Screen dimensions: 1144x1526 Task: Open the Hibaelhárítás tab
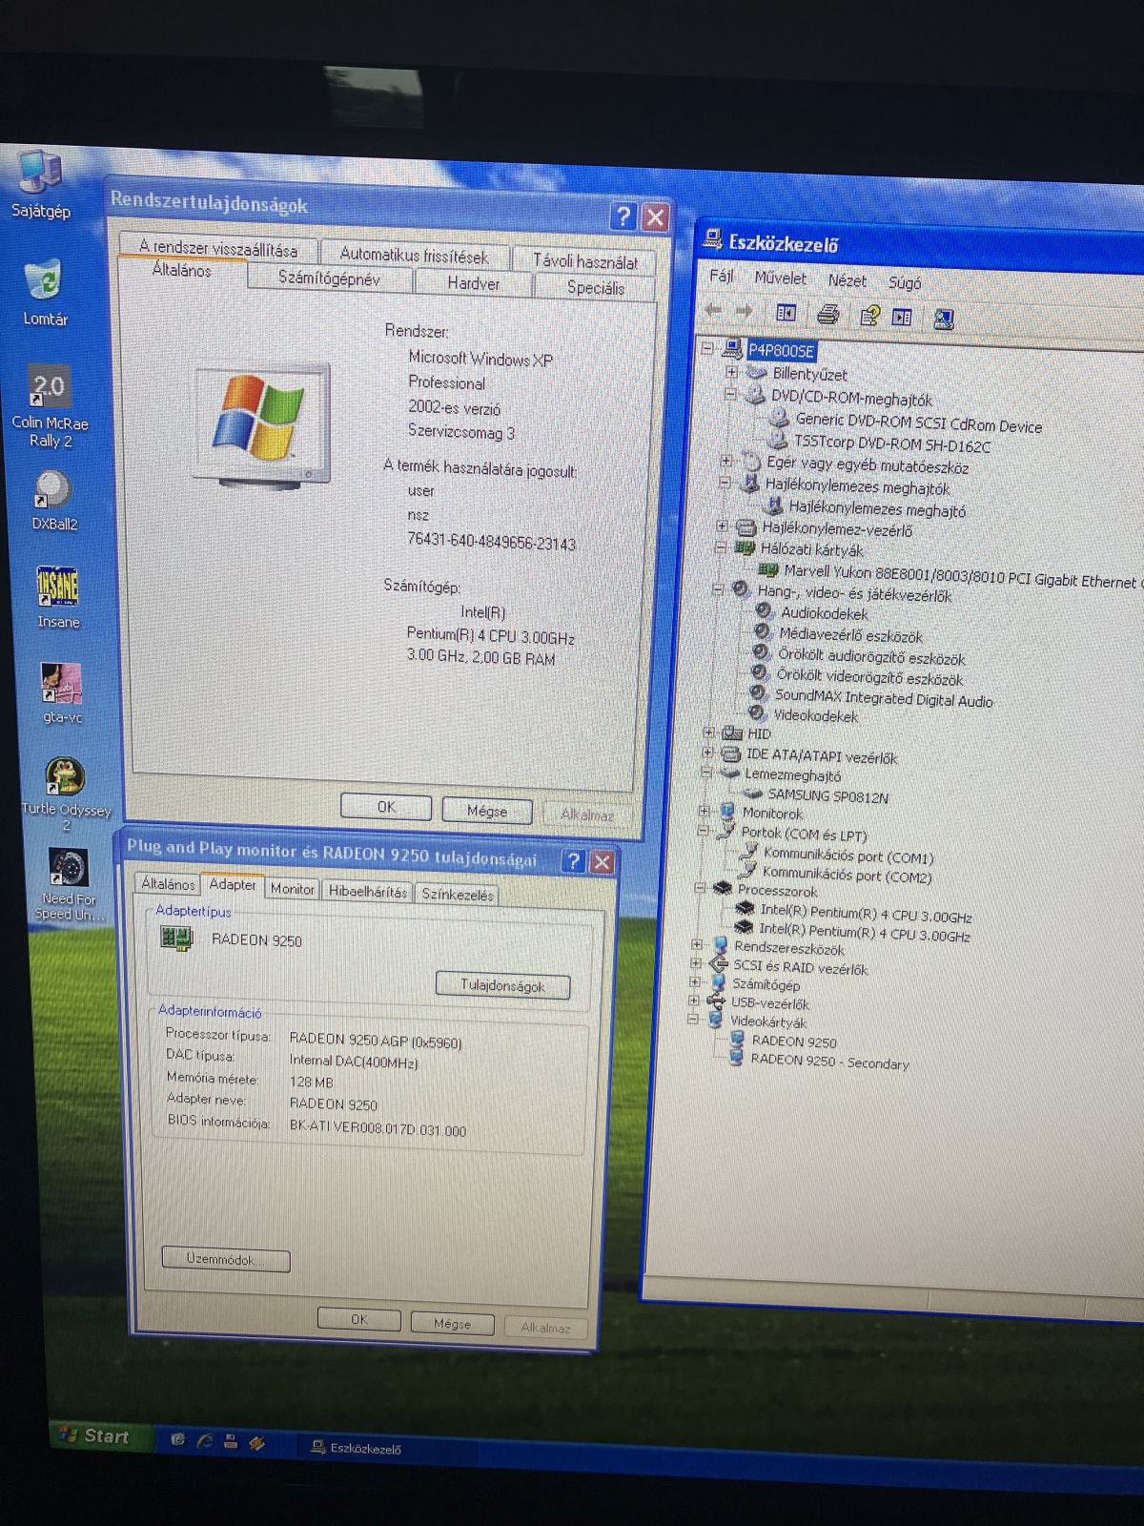tap(368, 892)
